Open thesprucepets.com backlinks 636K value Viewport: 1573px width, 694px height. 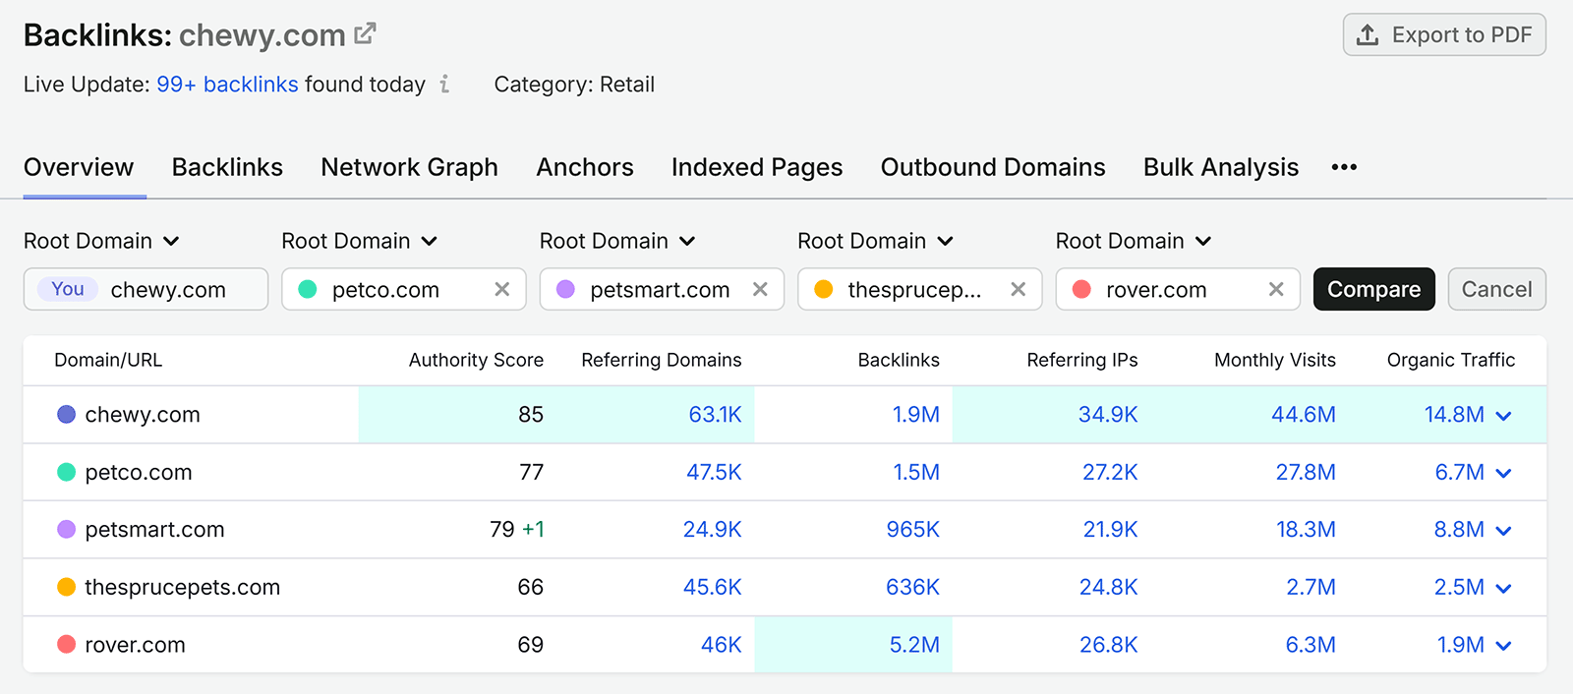click(912, 587)
